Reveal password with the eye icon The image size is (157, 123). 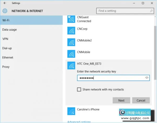point(147,78)
